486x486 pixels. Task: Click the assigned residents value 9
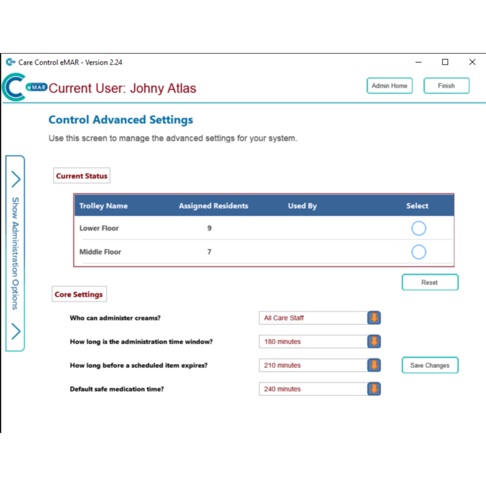[209, 228]
